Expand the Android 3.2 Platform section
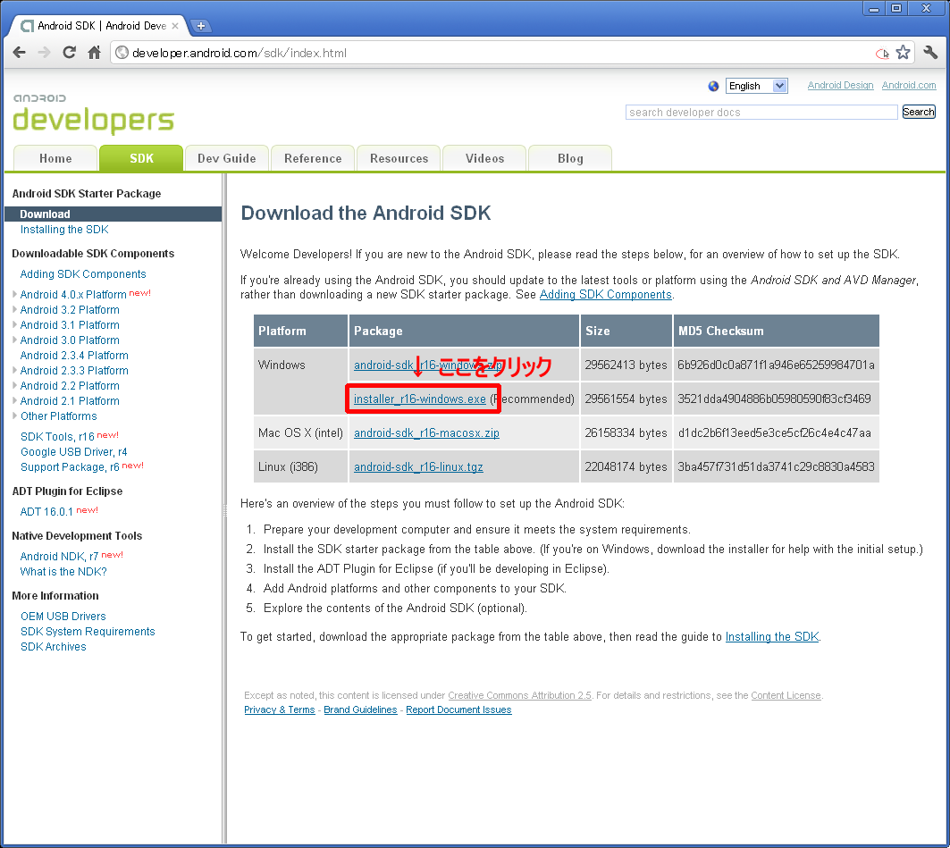 coord(14,309)
